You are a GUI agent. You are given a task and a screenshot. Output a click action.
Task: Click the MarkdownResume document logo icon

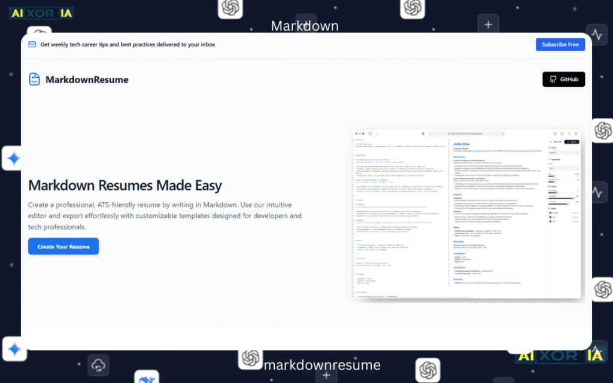tap(35, 79)
